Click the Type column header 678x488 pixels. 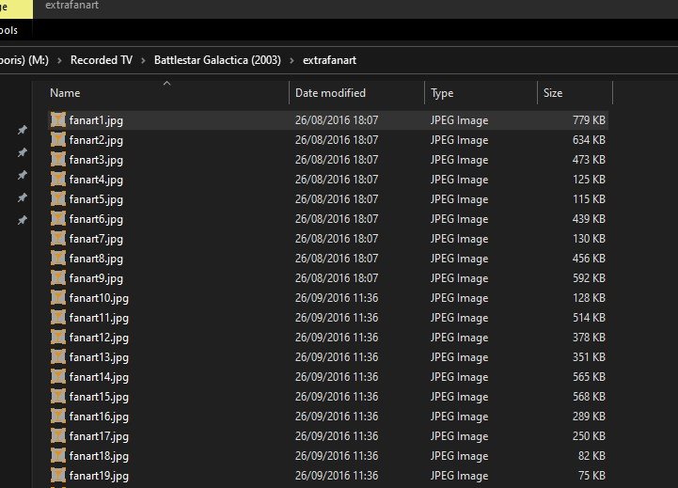pyautogui.click(x=442, y=93)
